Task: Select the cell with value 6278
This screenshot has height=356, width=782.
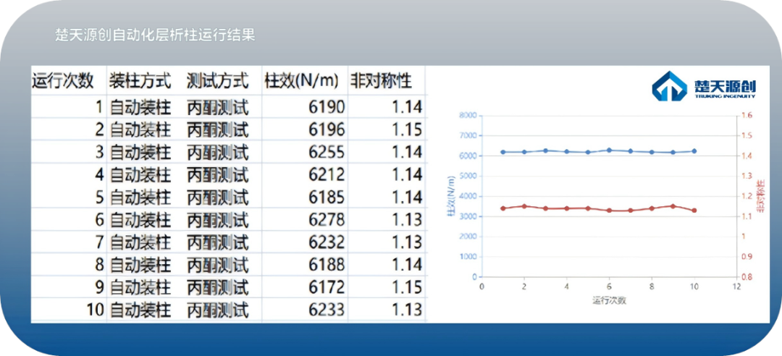Action: coord(327,220)
